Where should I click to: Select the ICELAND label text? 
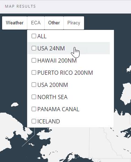(49, 121)
